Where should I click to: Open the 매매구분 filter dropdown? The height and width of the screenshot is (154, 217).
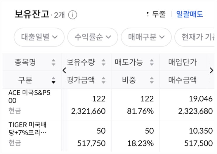click(x=146, y=37)
